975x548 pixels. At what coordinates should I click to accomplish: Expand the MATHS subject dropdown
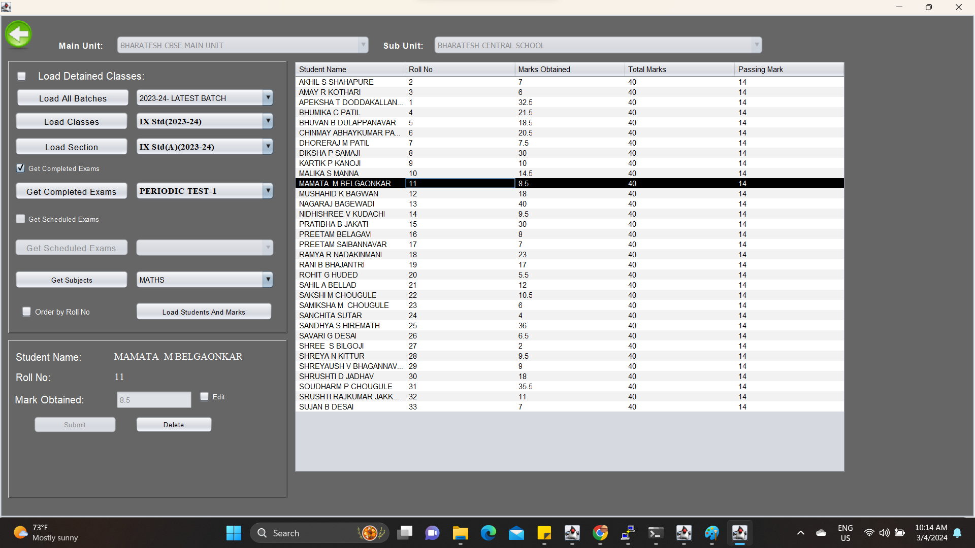(x=268, y=280)
